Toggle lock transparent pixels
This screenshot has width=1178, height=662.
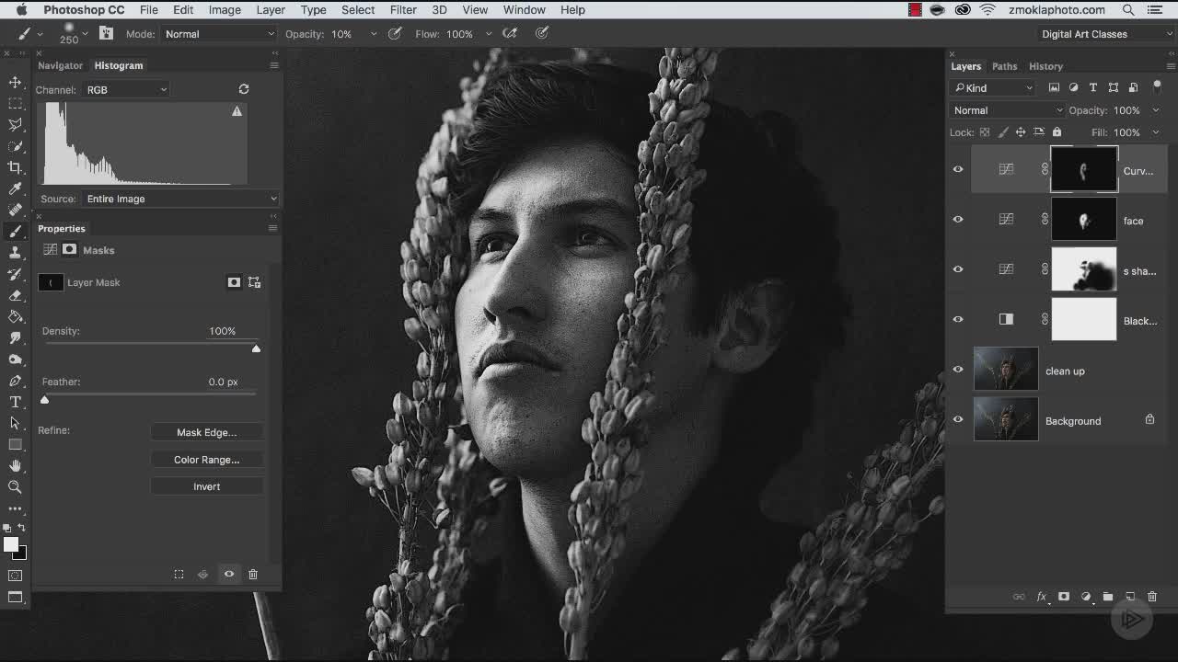pyautogui.click(x=985, y=132)
